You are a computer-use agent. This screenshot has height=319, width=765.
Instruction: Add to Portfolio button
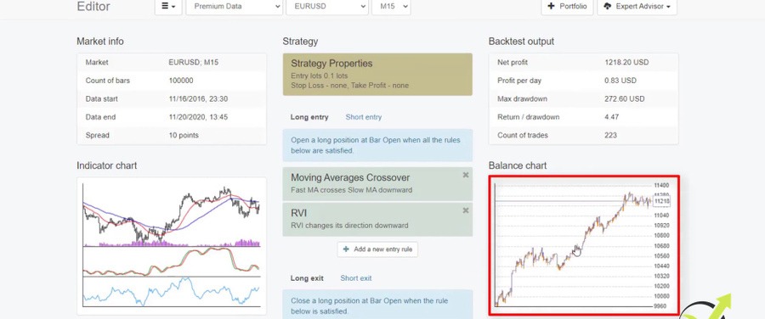point(567,7)
